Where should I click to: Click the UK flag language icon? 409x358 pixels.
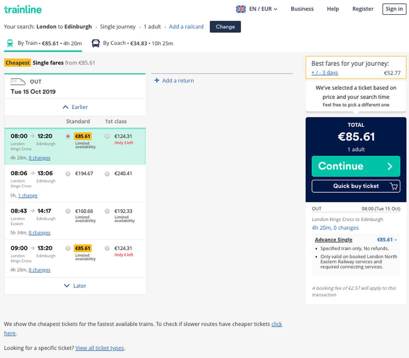[240, 9]
